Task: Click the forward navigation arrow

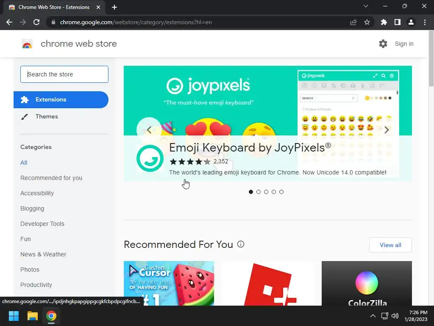Action: [x=23, y=22]
